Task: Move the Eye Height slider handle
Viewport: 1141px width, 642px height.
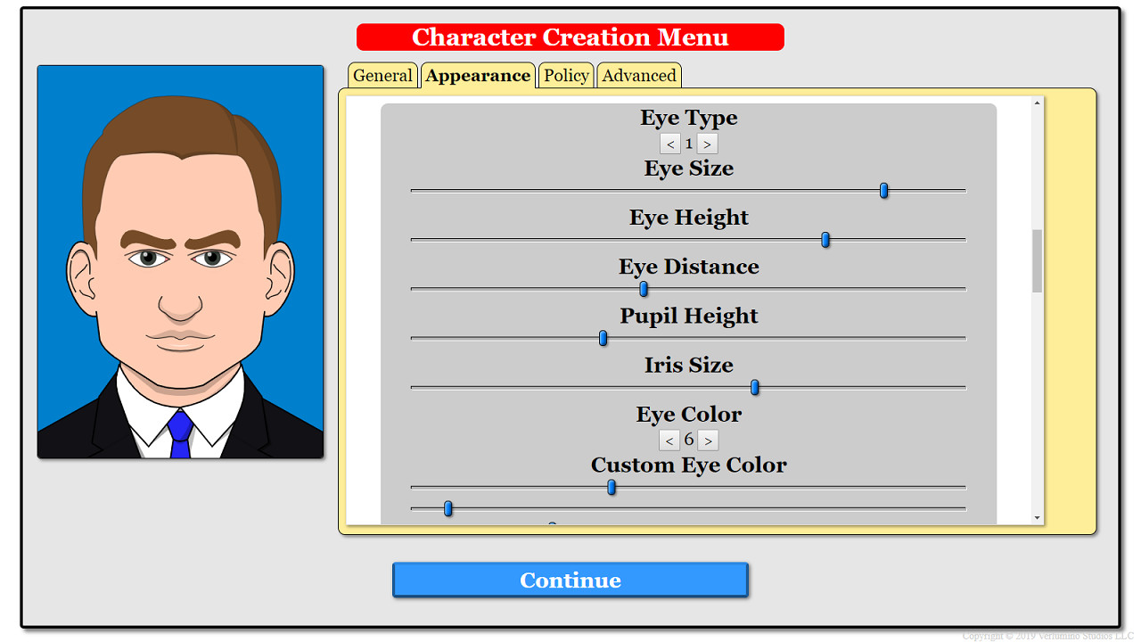Action: click(825, 239)
